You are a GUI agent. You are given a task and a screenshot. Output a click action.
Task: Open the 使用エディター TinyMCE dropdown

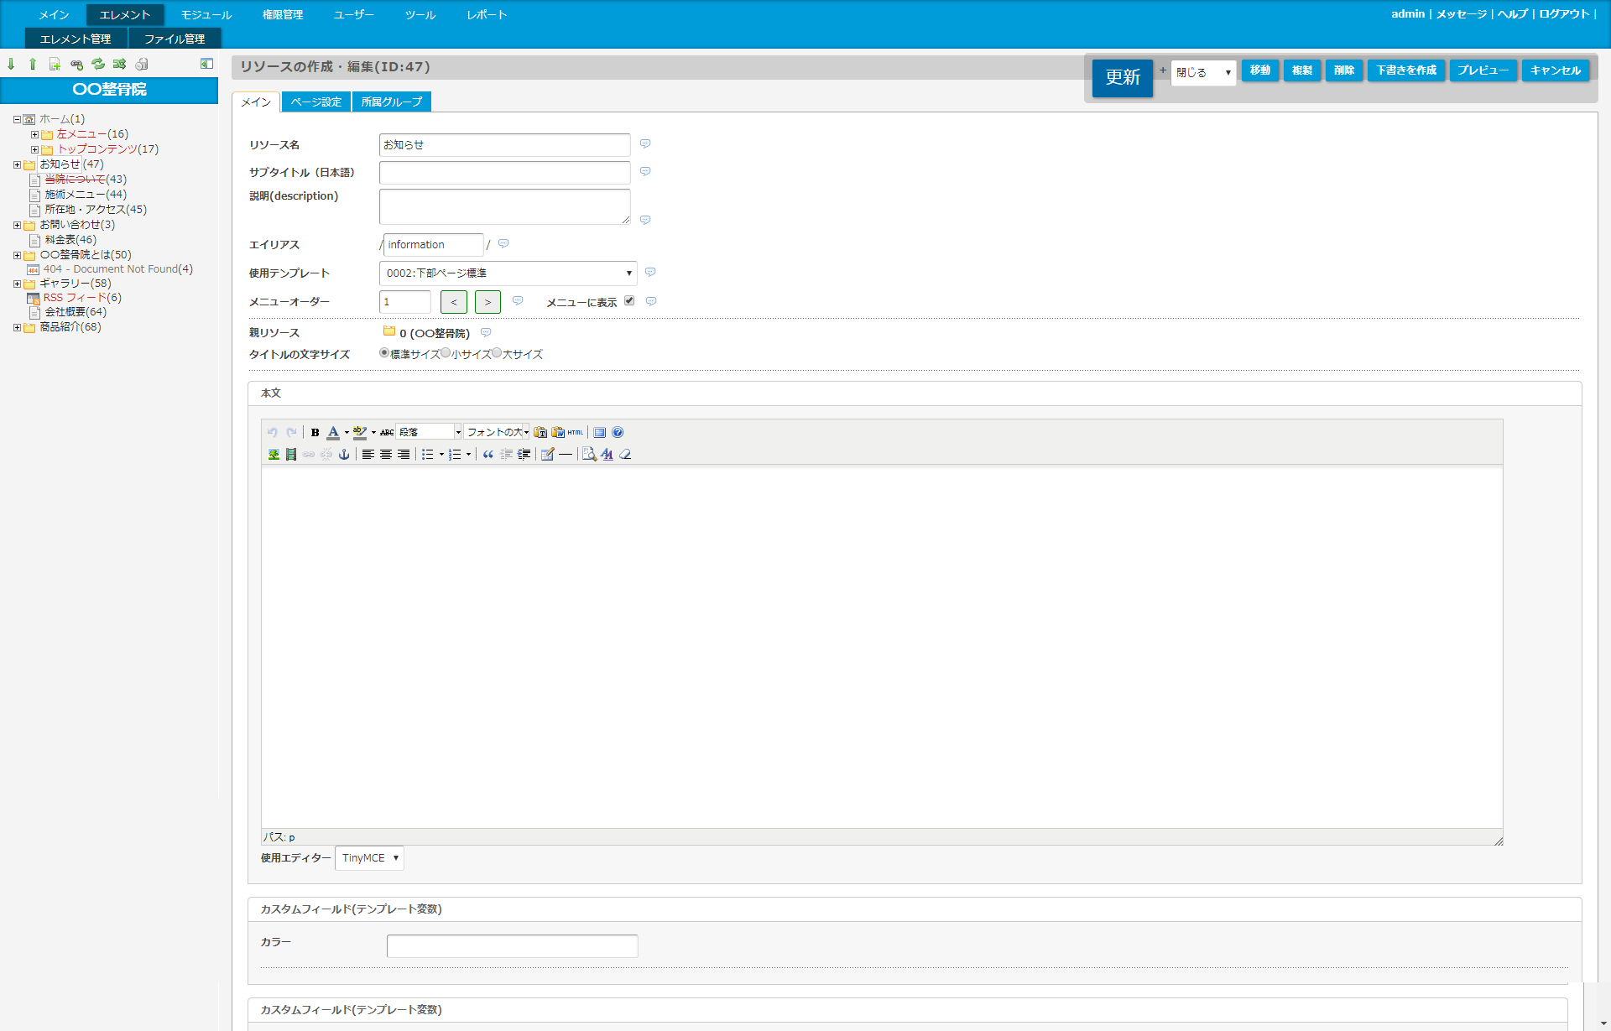click(369, 858)
